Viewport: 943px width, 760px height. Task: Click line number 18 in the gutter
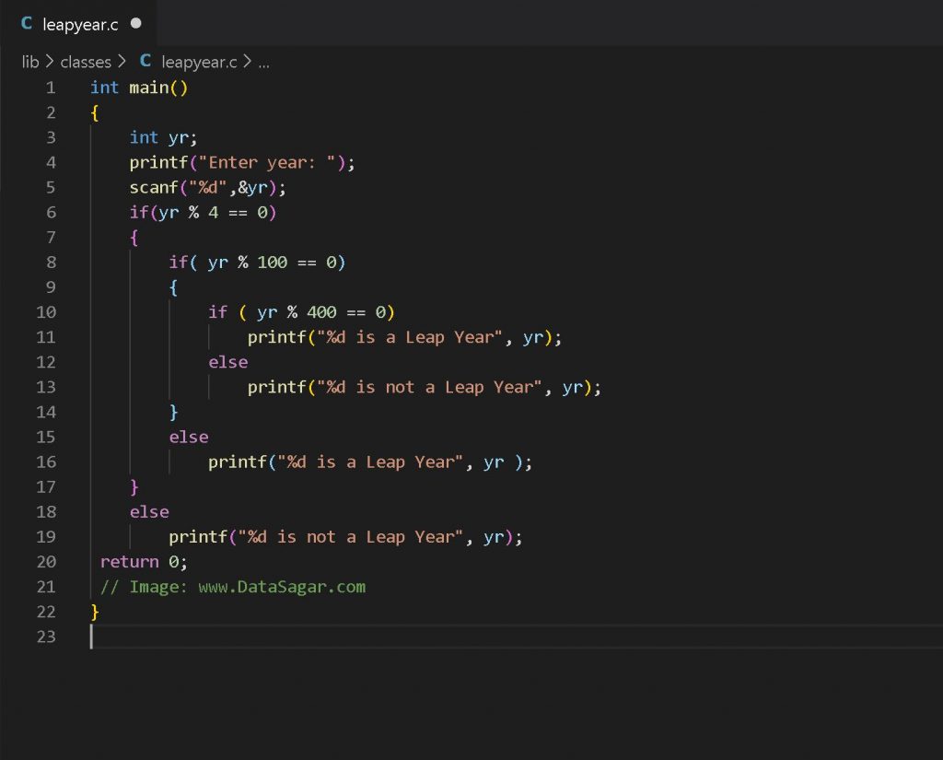46,511
